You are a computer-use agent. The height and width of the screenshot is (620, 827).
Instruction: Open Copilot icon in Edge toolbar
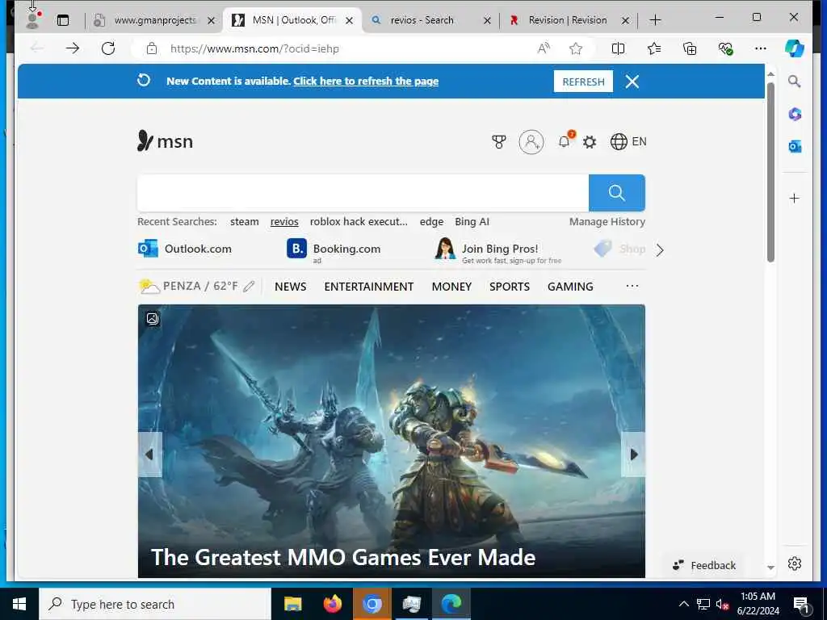[x=795, y=48]
